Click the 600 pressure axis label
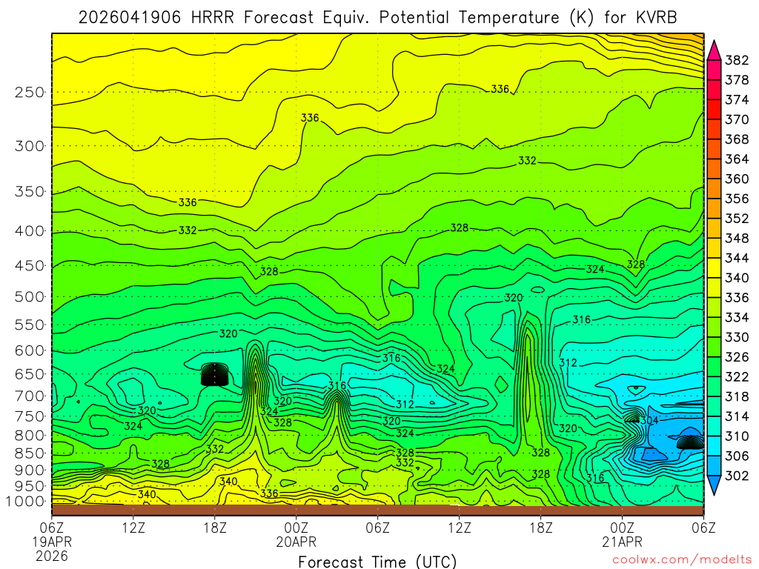This screenshot has height=569, width=759. [30, 350]
